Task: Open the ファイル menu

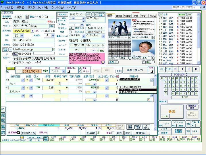Action: coord(8,7)
